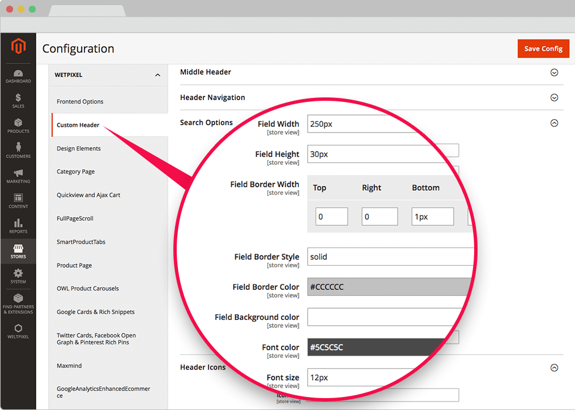Open the Sales dollar icon
The width and height of the screenshot is (575, 410).
18,99
